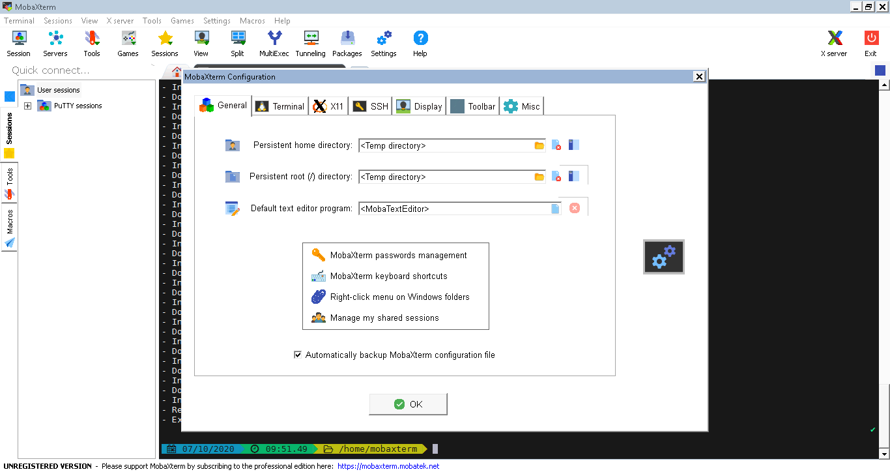Click the 07/10/2020 date in prompt
This screenshot has width=890, height=472.
coord(207,449)
